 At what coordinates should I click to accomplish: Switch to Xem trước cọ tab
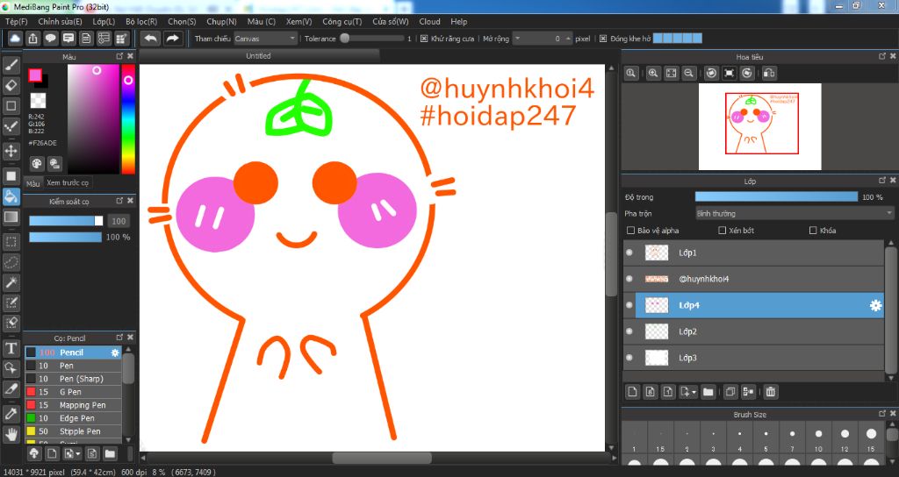coord(68,182)
